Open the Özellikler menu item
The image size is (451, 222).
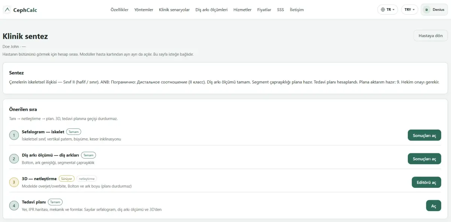point(120,10)
